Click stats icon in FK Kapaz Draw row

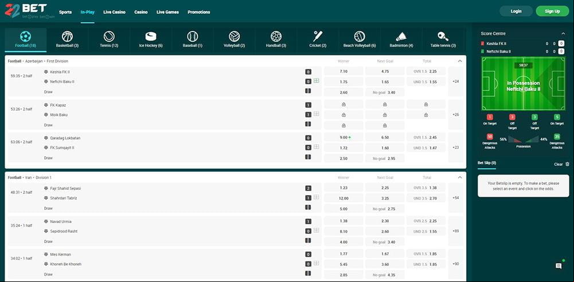tap(308, 124)
